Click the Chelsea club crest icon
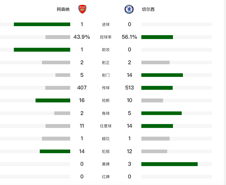 [x=129, y=9]
